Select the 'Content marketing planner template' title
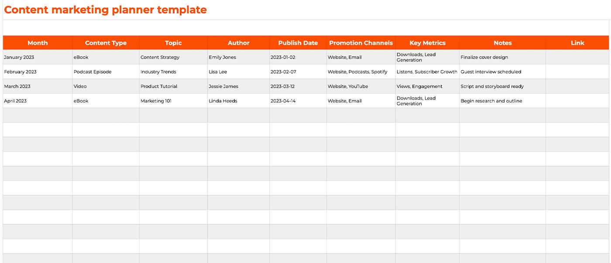The image size is (611, 263). click(x=105, y=10)
